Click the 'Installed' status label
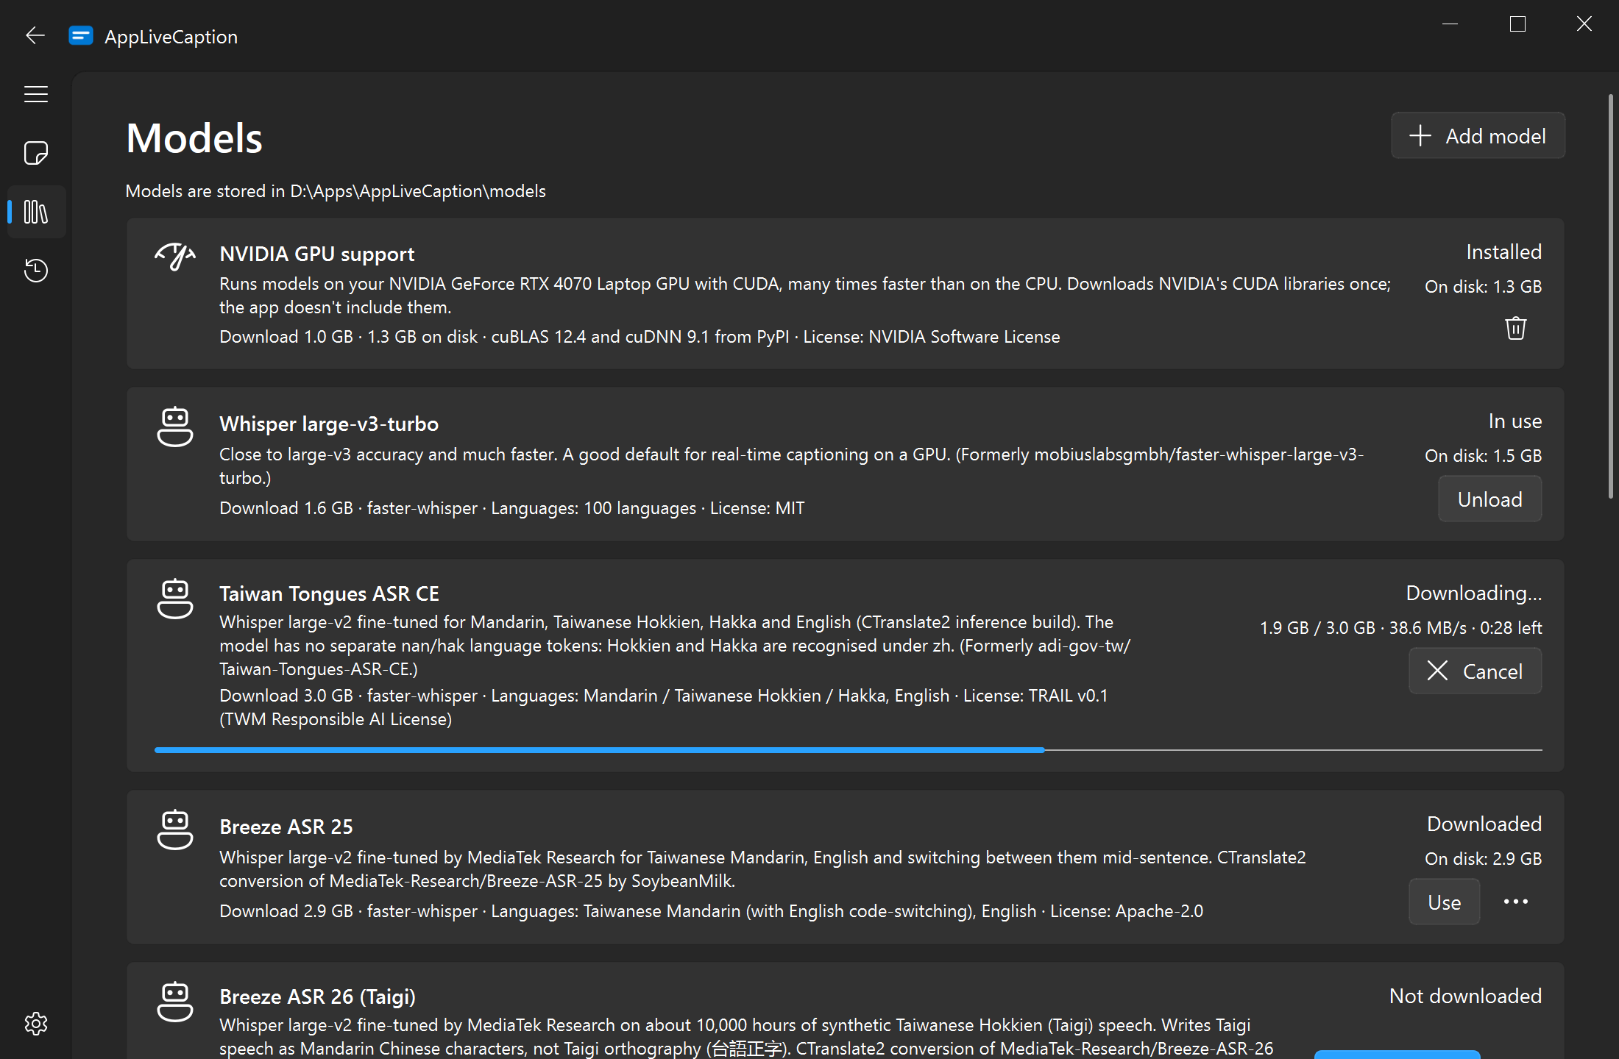Screen dimensions: 1619x1059 click(1503, 252)
